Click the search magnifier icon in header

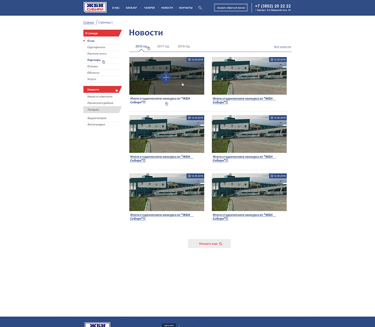tap(200, 8)
